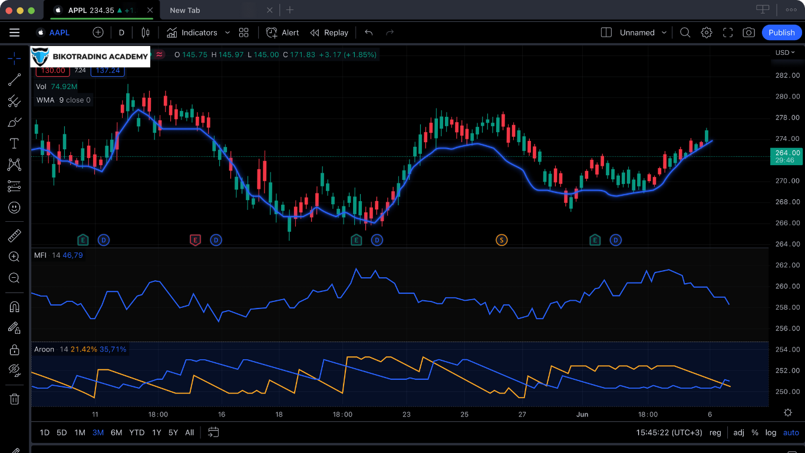Toggle stay in drawing mode

(x=14, y=328)
